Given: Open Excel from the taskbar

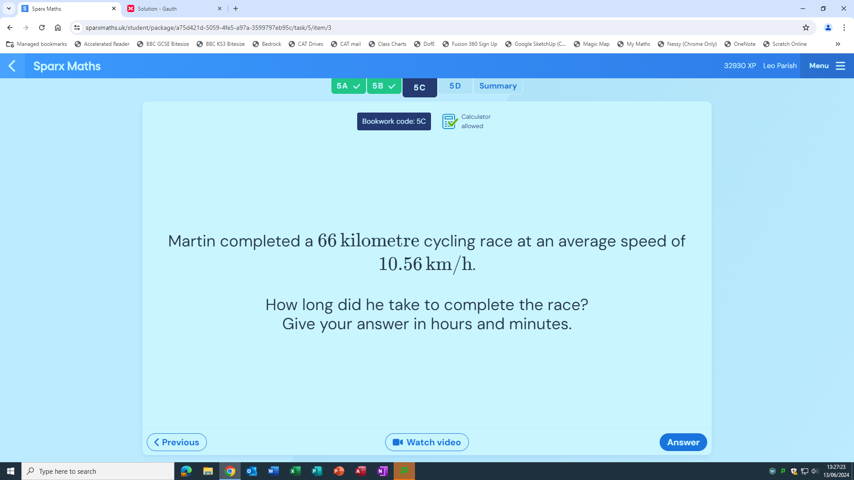Looking at the screenshot, I should tap(295, 471).
